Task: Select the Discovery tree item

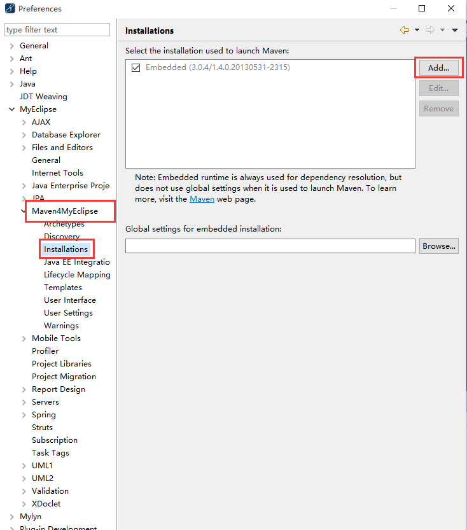Action: pyautogui.click(x=62, y=236)
